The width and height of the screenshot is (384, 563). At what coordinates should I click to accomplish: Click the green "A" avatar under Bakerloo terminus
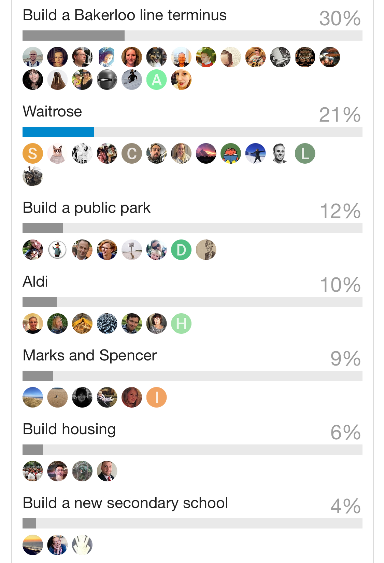(x=157, y=80)
